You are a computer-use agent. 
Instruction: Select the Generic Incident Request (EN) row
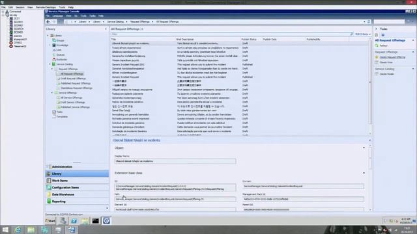pyautogui.click(x=239, y=64)
